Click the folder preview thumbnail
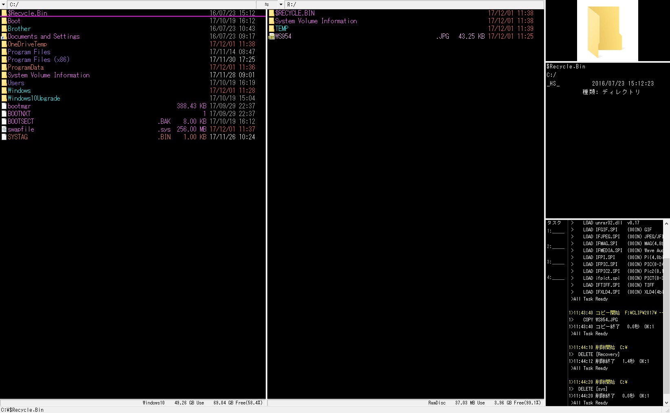670x413 pixels. click(607, 31)
